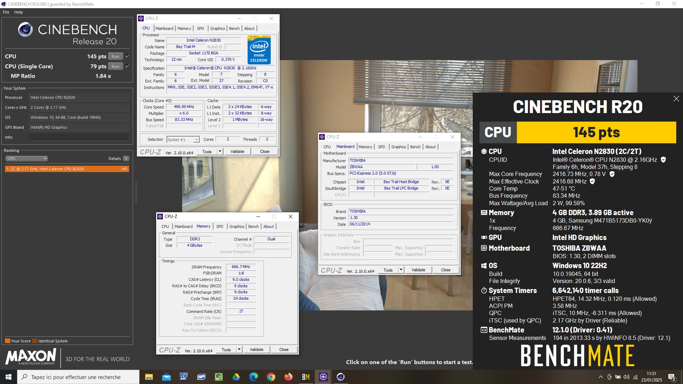Switch to Cinebench taskbar icon
The width and height of the screenshot is (683, 384).
click(340, 377)
